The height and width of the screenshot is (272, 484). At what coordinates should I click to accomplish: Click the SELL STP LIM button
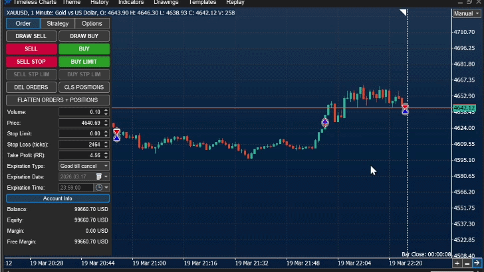(x=31, y=74)
